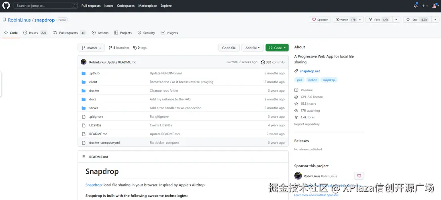Viewport: 441px width, 200px height.
Task: Switch to the Projects tab
Action: pyautogui.click(x=123, y=33)
